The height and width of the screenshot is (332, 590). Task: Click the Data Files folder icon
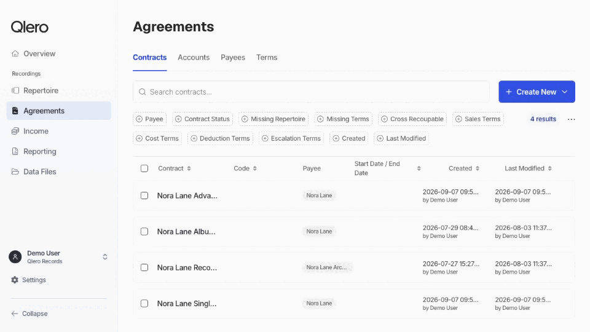click(15, 172)
